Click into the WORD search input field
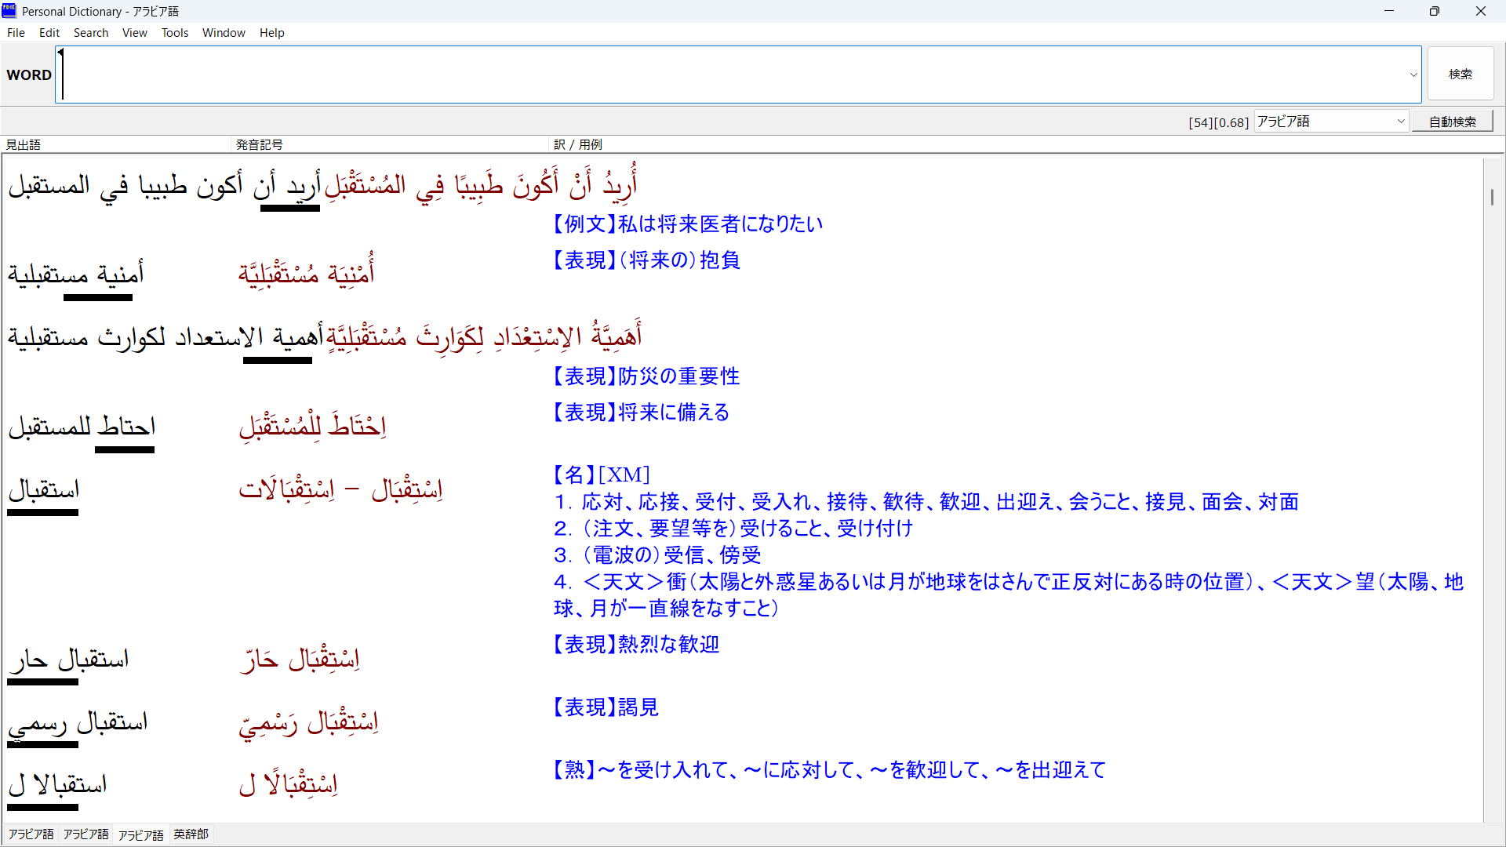This screenshot has width=1506, height=847. tap(737, 75)
